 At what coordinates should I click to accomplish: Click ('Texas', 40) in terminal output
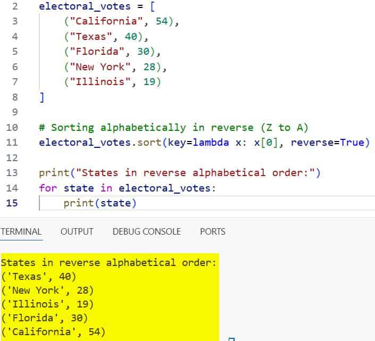coord(38,276)
